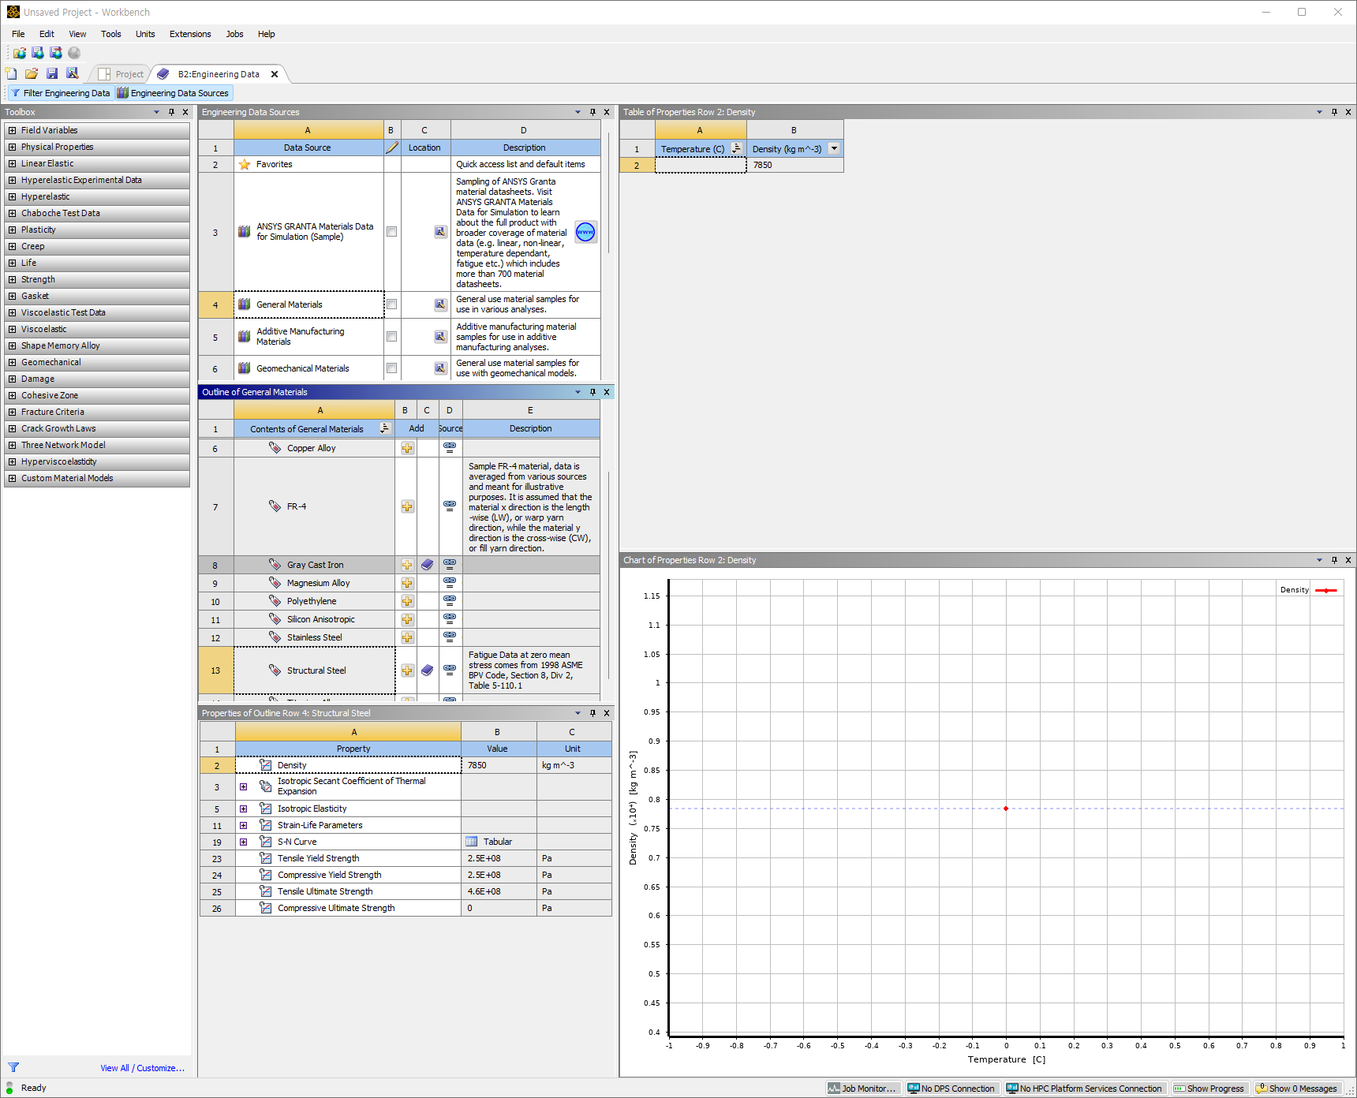Viewport: 1357px width, 1098px height.
Task: Toggle Filter Engineering Data button
Action: click(60, 93)
